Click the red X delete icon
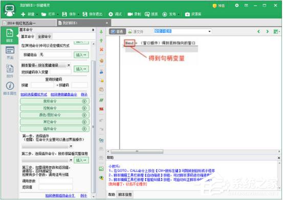 [x=101, y=49]
